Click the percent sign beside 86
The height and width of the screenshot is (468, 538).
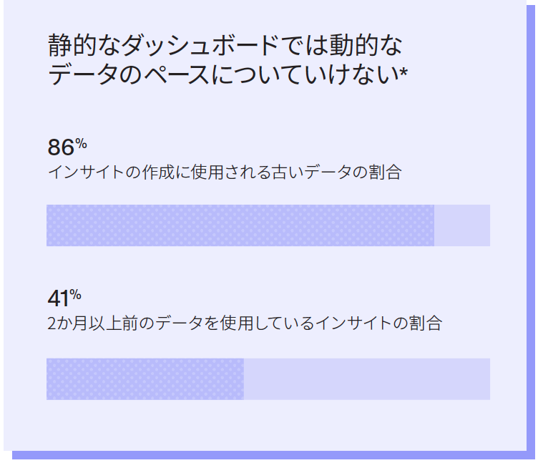(81, 143)
